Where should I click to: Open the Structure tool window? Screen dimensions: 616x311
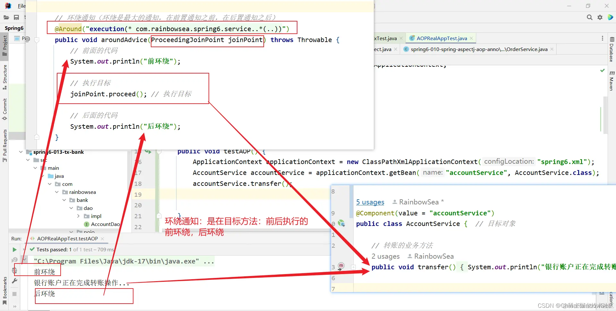[x=4, y=77]
